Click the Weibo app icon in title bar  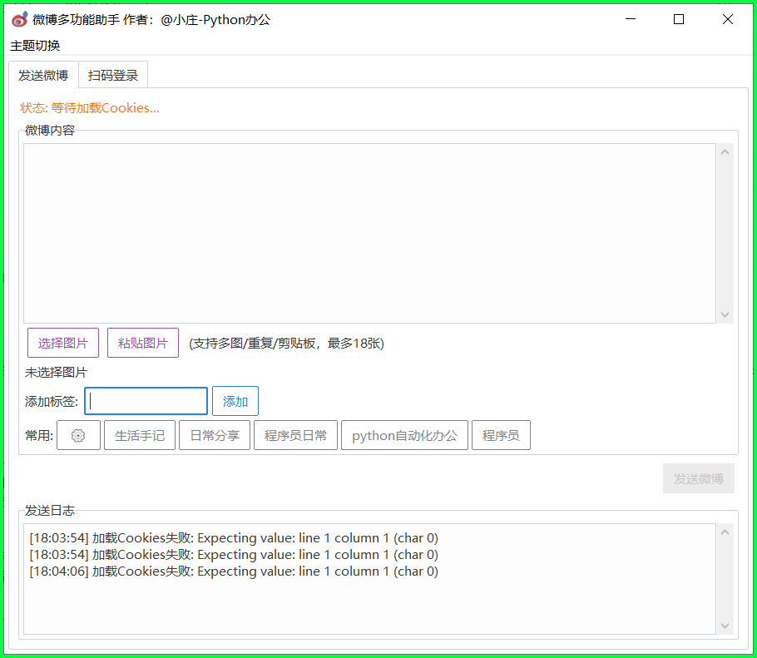[x=20, y=19]
